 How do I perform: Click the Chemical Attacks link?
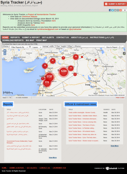(29, 17)
